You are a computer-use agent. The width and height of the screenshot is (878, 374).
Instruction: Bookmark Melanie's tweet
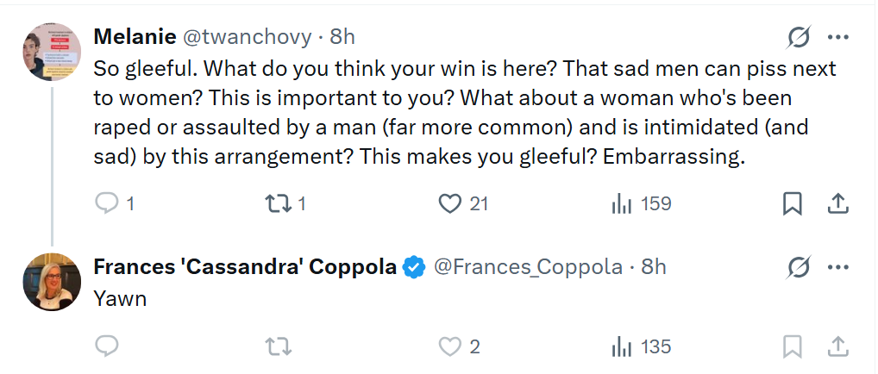click(x=792, y=203)
